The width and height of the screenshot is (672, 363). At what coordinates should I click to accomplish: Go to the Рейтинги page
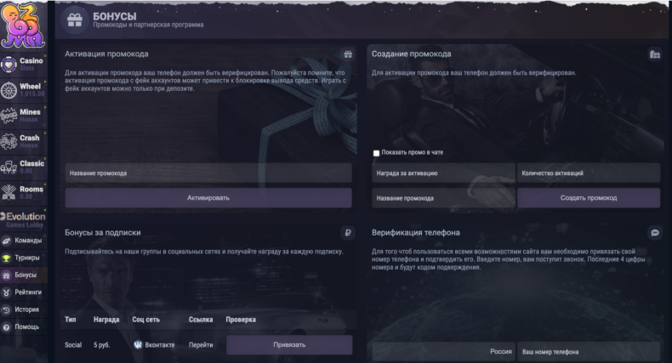click(28, 292)
